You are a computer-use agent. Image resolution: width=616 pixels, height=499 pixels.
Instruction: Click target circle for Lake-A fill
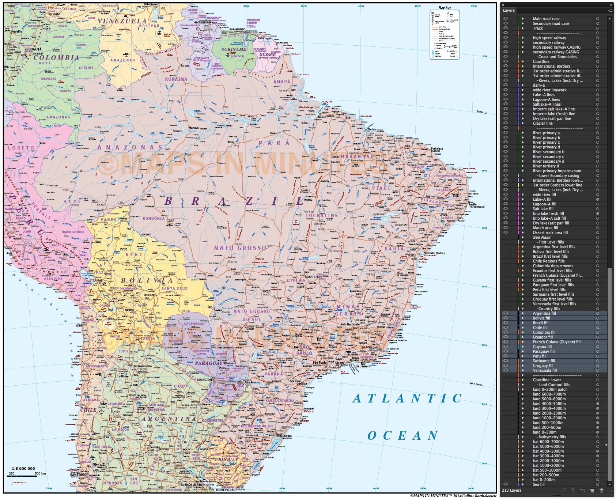(598, 199)
